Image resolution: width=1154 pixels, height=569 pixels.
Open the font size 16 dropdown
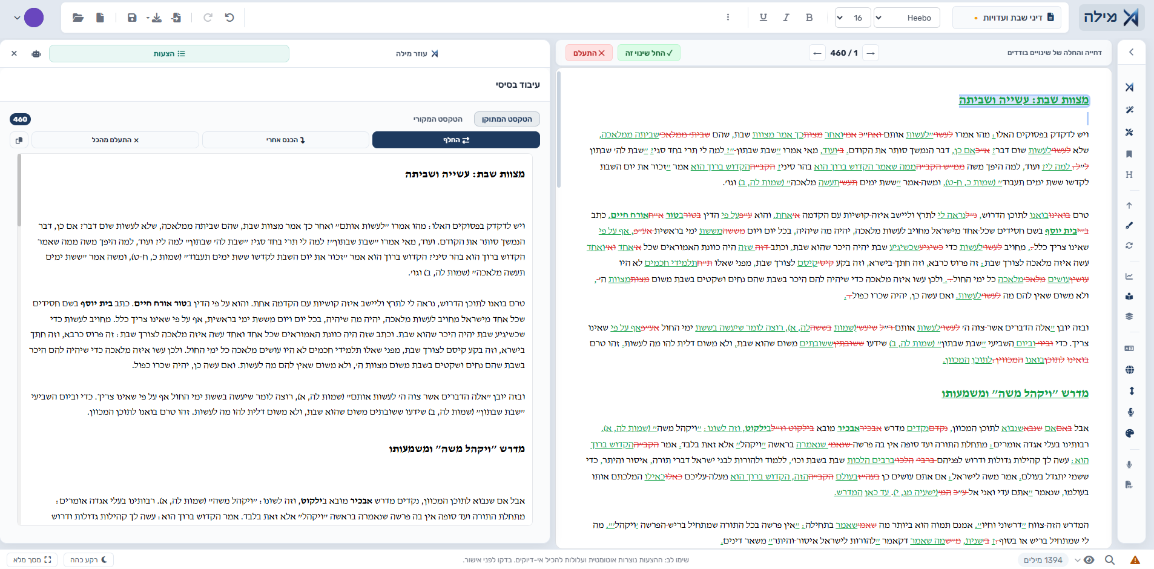pos(852,18)
